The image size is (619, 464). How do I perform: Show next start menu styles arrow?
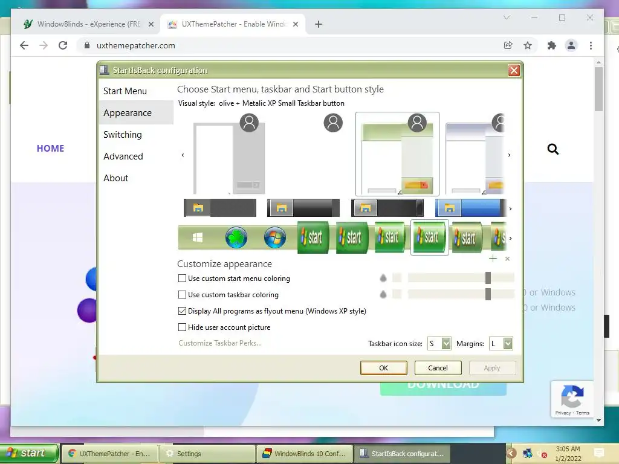tap(509, 155)
